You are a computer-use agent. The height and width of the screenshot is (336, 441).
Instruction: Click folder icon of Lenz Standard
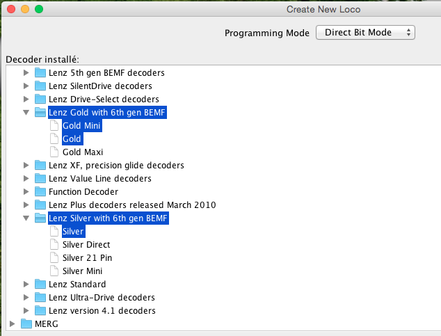[x=40, y=284]
